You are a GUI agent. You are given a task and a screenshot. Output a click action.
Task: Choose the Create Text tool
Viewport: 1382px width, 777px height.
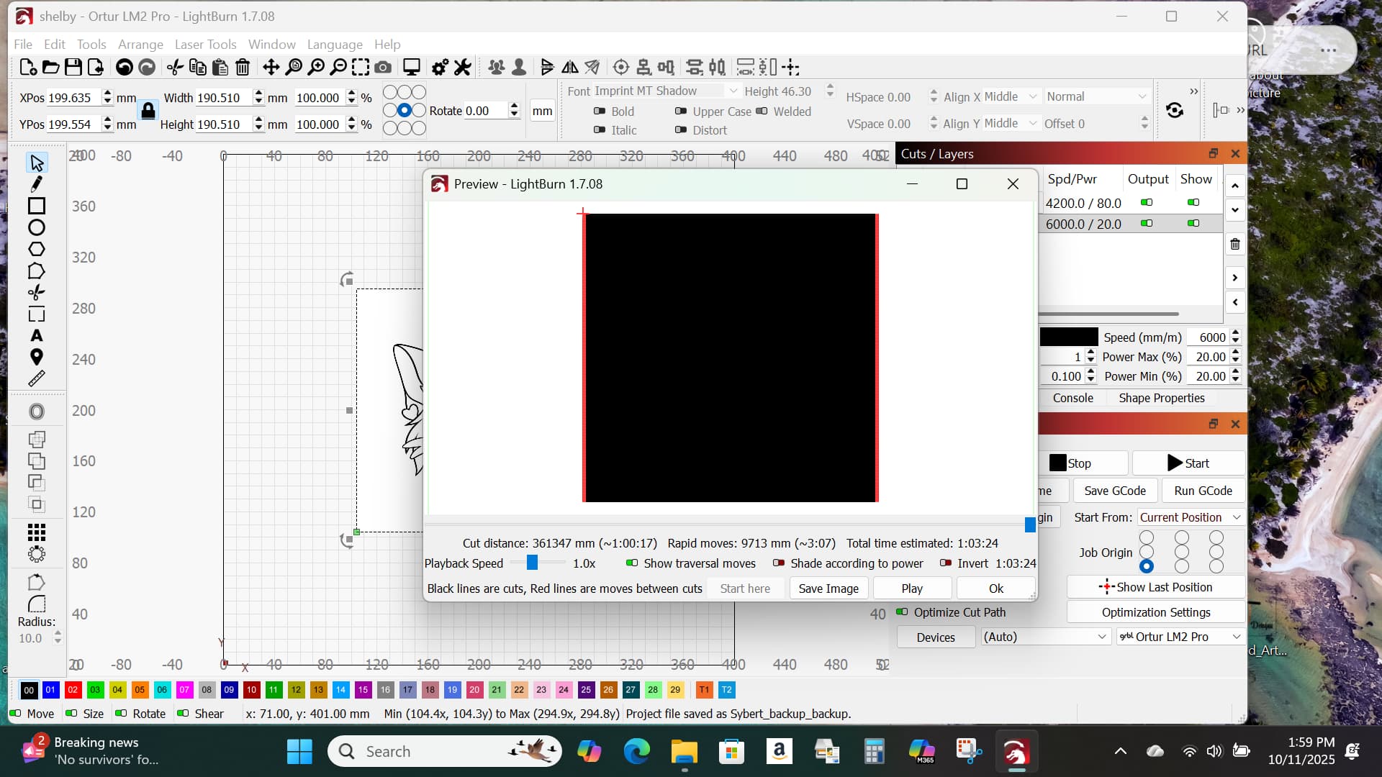coord(36,336)
